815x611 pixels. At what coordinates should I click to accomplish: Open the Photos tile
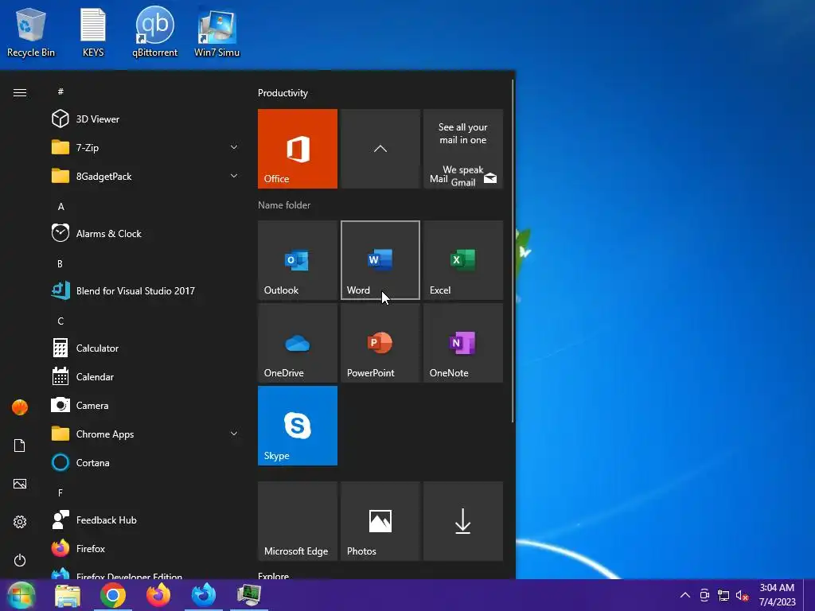point(380,521)
